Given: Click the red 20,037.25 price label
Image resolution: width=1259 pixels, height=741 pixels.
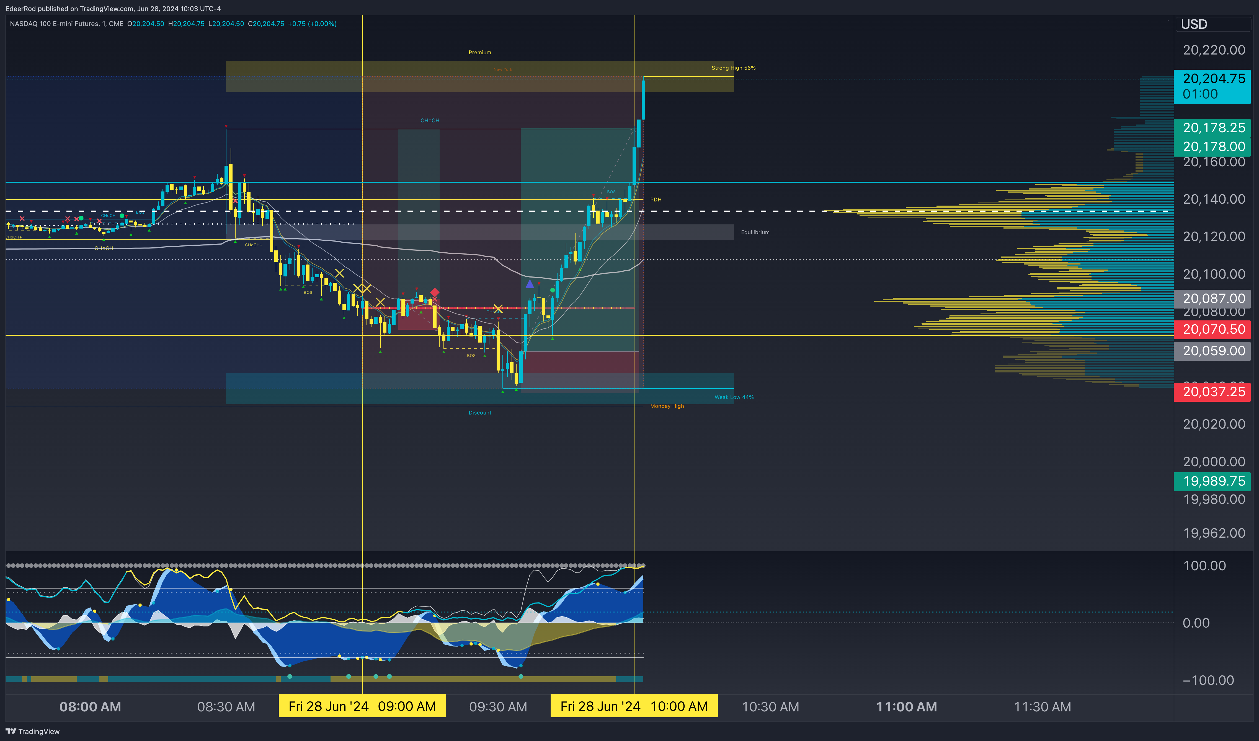Looking at the screenshot, I should 1214,392.
